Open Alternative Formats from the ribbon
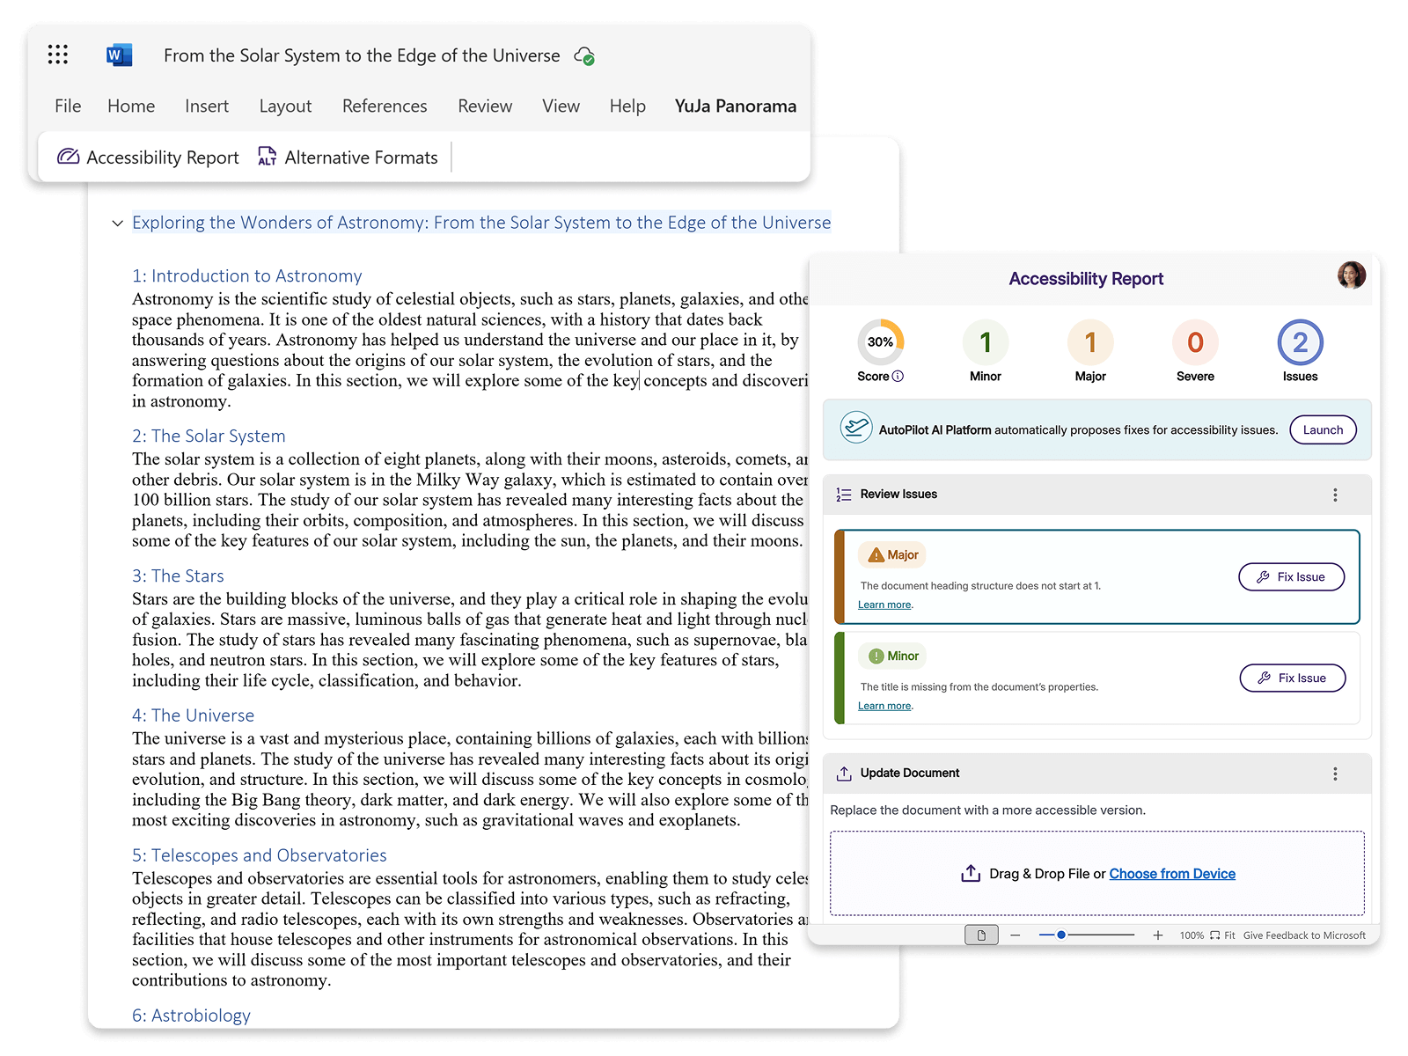The height and width of the screenshot is (1056, 1408). (348, 158)
